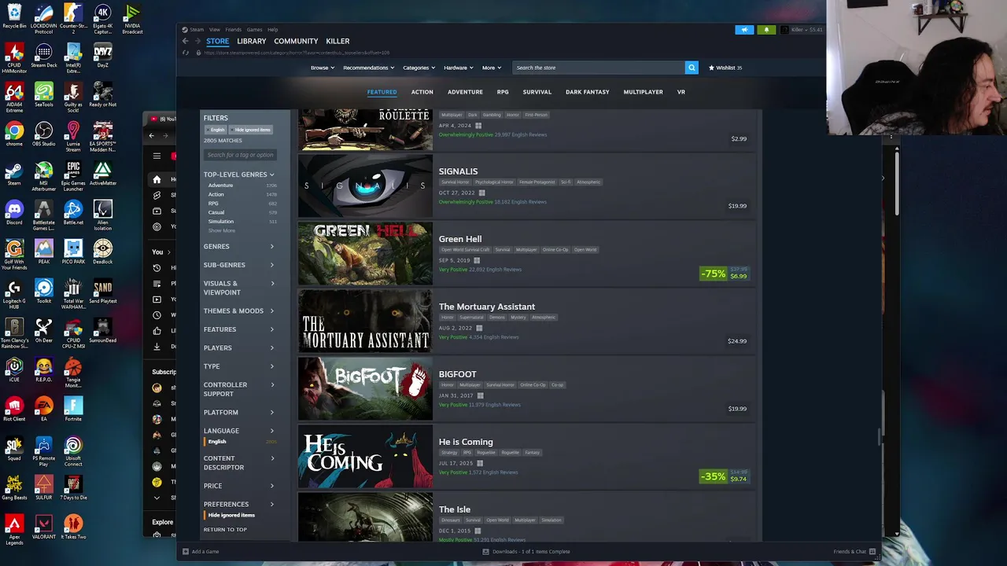The width and height of the screenshot is (1007, 566).
Task: Select Deadlock desktop shortcut
Action: tap(103, 252)
